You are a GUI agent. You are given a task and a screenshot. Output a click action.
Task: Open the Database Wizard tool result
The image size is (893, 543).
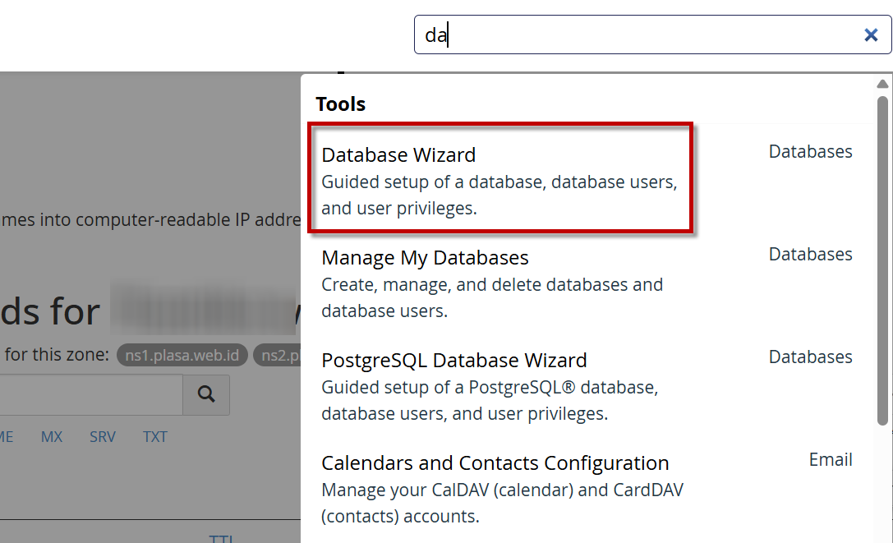click(x=398, y=155)
